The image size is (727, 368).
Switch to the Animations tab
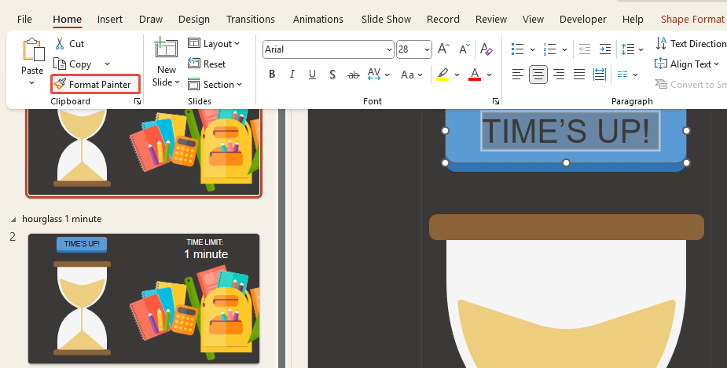coord(318,19)
